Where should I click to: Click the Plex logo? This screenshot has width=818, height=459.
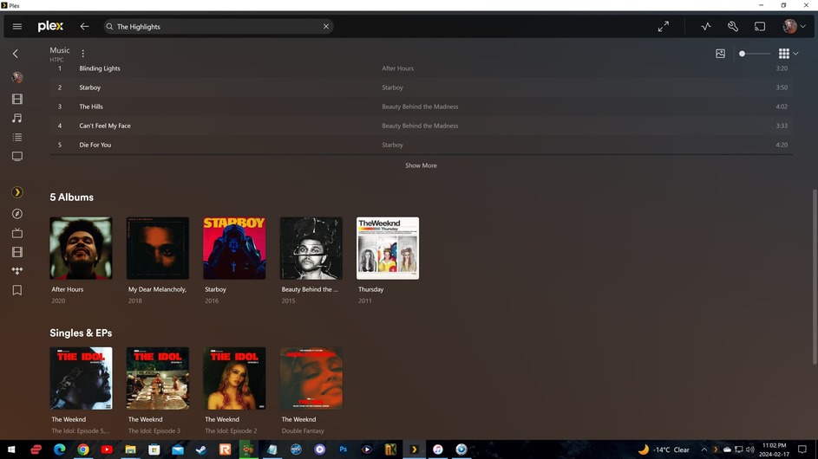pos(50,26)
